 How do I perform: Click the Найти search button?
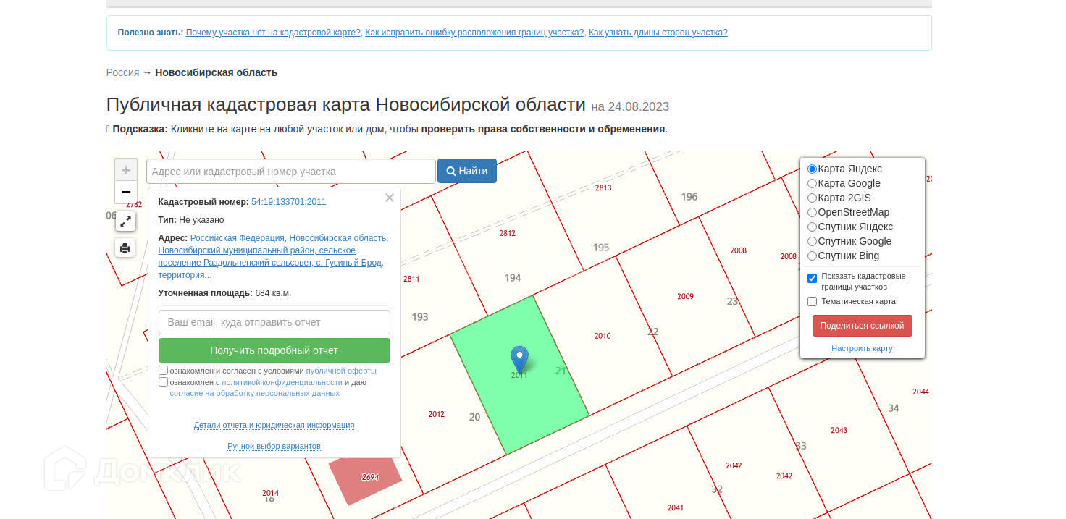click(x=467, y=171)
